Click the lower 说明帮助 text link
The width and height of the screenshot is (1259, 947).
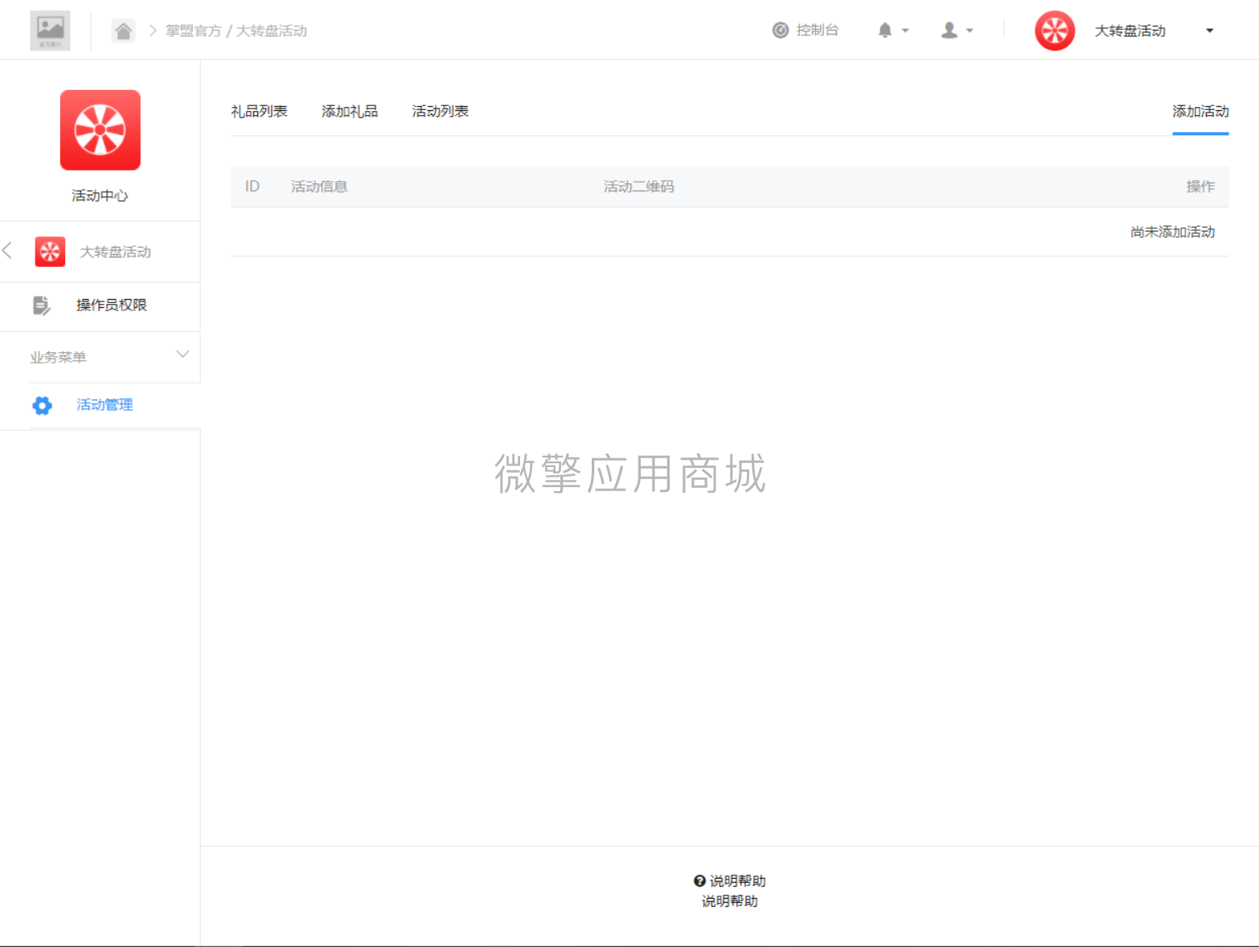coord(730,901)
